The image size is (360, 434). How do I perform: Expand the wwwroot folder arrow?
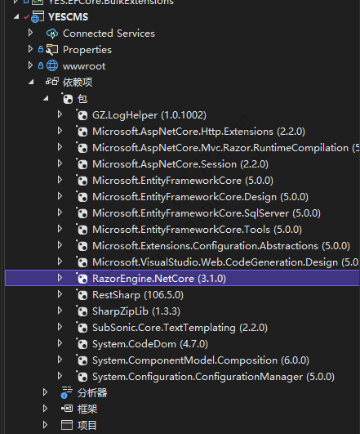click(x=30, y=65)
